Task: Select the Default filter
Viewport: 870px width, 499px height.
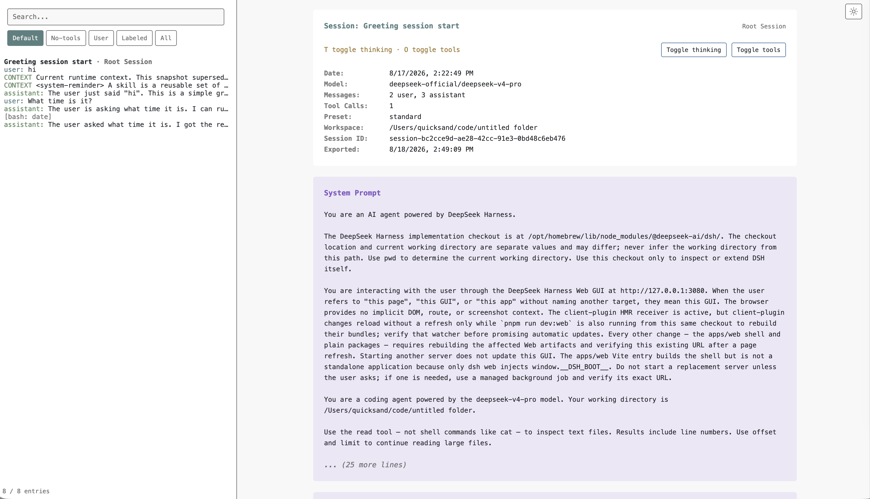Action: click(x=25, y=38)
